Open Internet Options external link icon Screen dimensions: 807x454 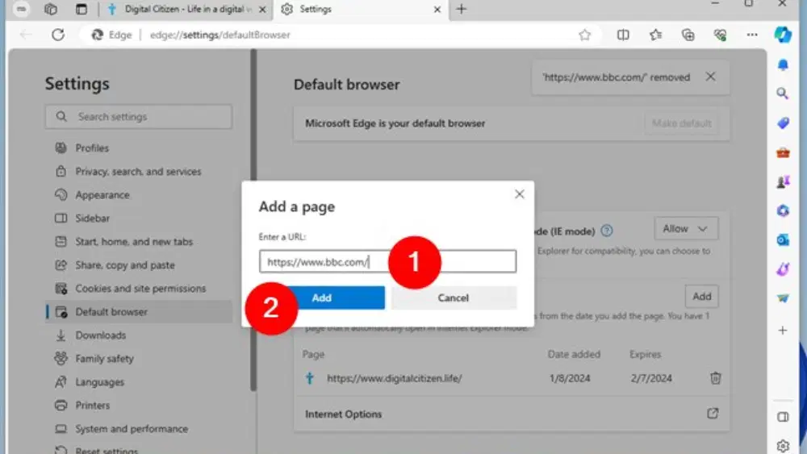[x=713, y=414]
